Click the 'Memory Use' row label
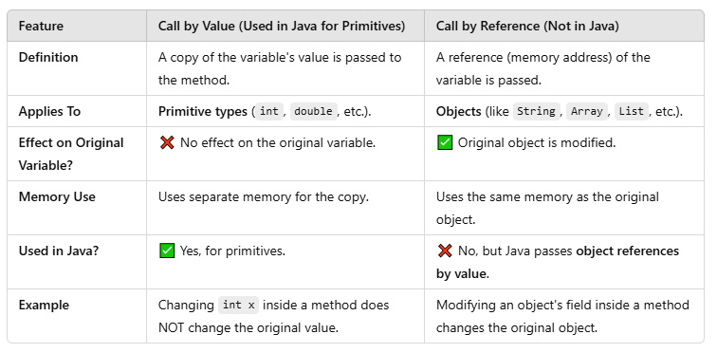 click(57, 197)
